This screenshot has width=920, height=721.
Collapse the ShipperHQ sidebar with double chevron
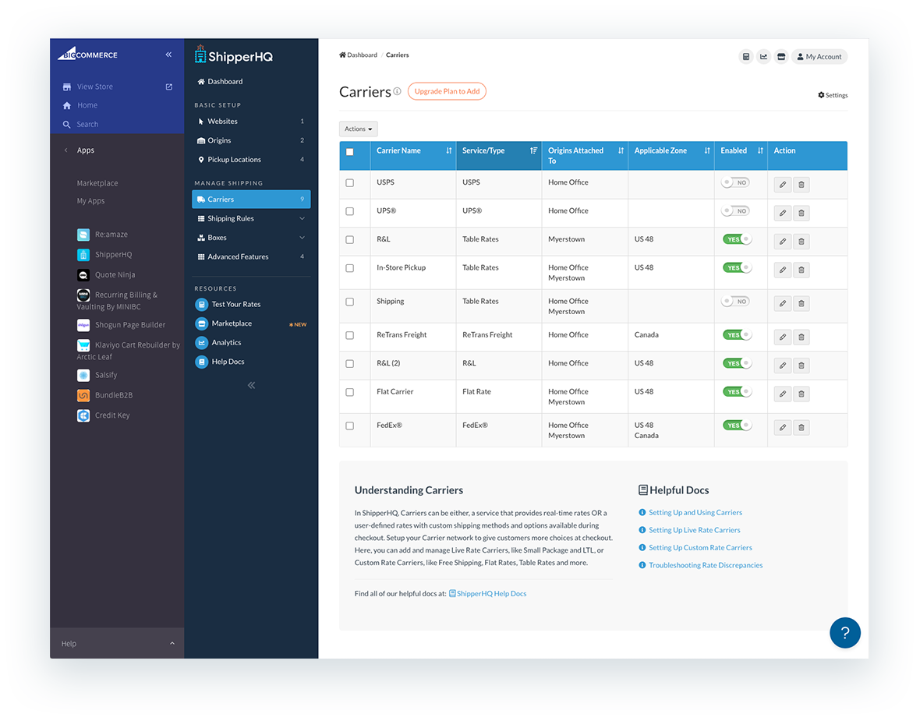pos(251,385)
